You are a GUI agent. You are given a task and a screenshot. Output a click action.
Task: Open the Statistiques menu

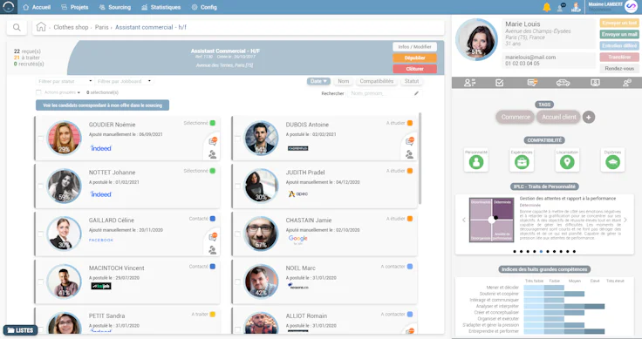160,7
